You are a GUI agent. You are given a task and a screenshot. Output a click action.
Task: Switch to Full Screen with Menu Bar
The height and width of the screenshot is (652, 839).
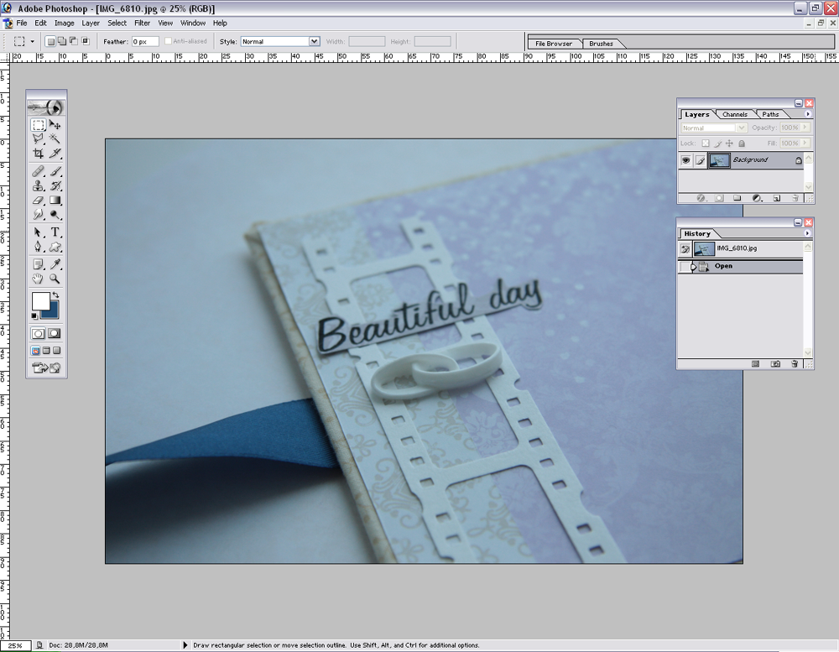46,351
